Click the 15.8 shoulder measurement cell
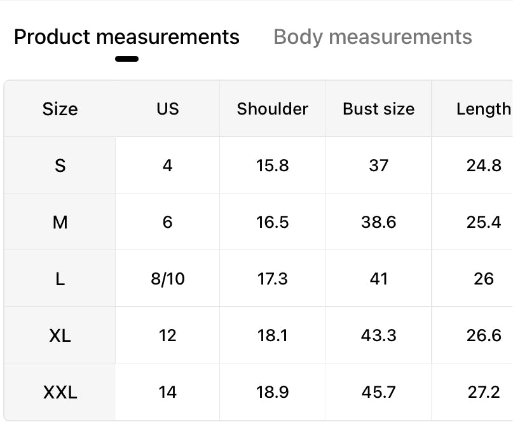 [272, 165]
